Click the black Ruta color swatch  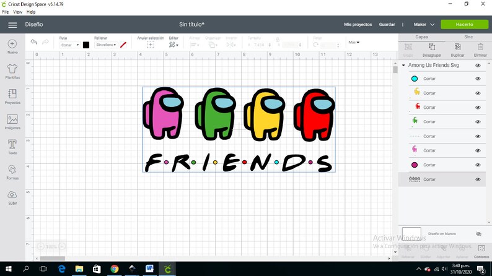point(86,45)
